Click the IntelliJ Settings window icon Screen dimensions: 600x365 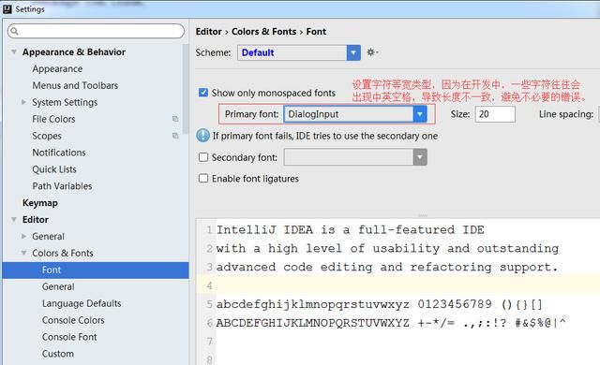(7, 8)
